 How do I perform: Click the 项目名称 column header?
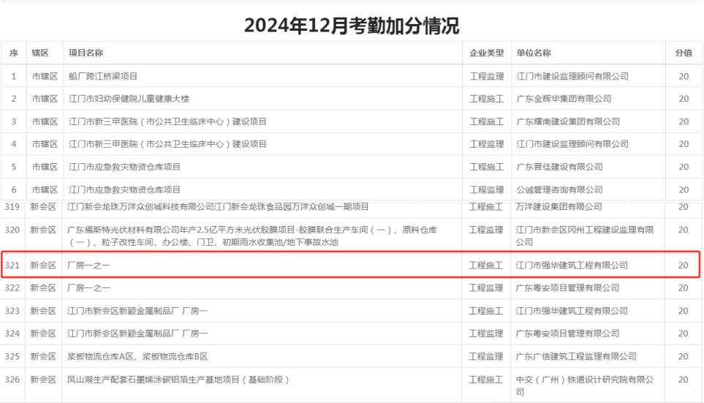[86, 53]
